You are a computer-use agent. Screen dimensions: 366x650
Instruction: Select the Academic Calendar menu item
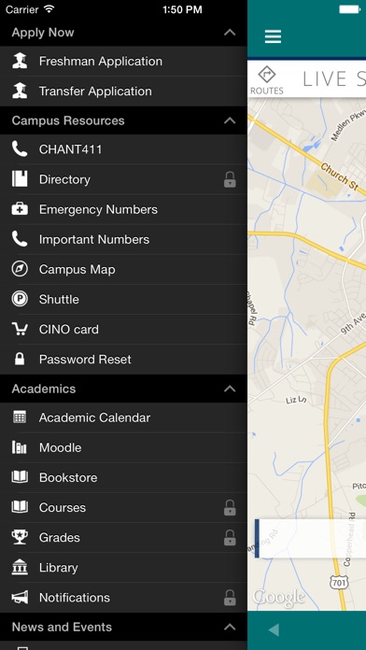pos(123,417)
